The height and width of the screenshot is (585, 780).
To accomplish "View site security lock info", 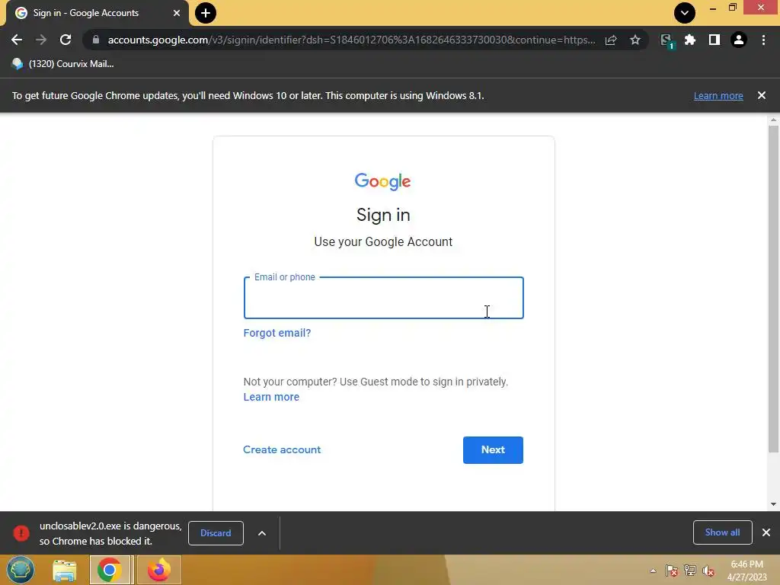I will click(96, 40).
